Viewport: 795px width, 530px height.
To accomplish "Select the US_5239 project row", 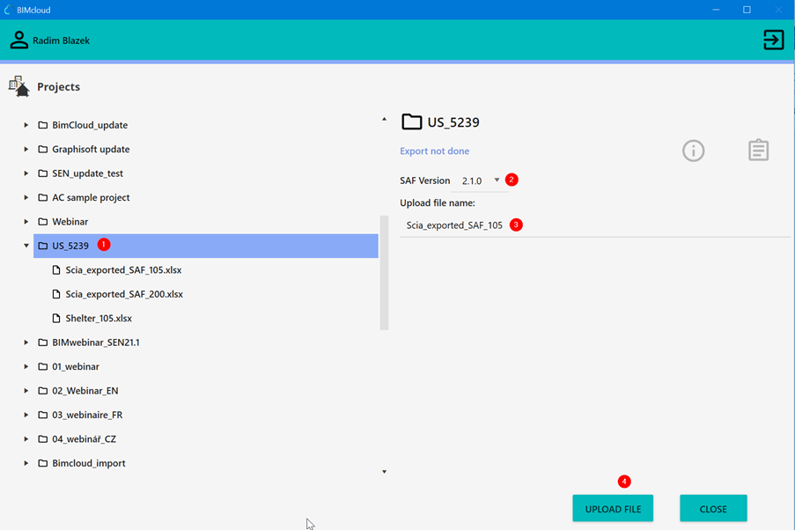I will point(206,246).
